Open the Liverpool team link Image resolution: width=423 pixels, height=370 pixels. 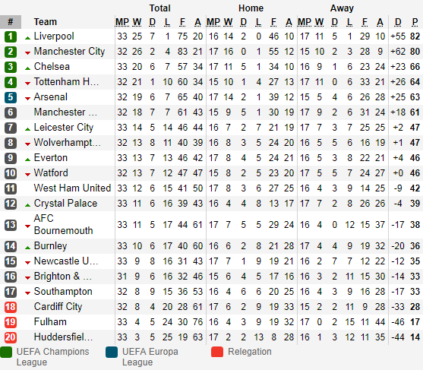tap(54, 36)
